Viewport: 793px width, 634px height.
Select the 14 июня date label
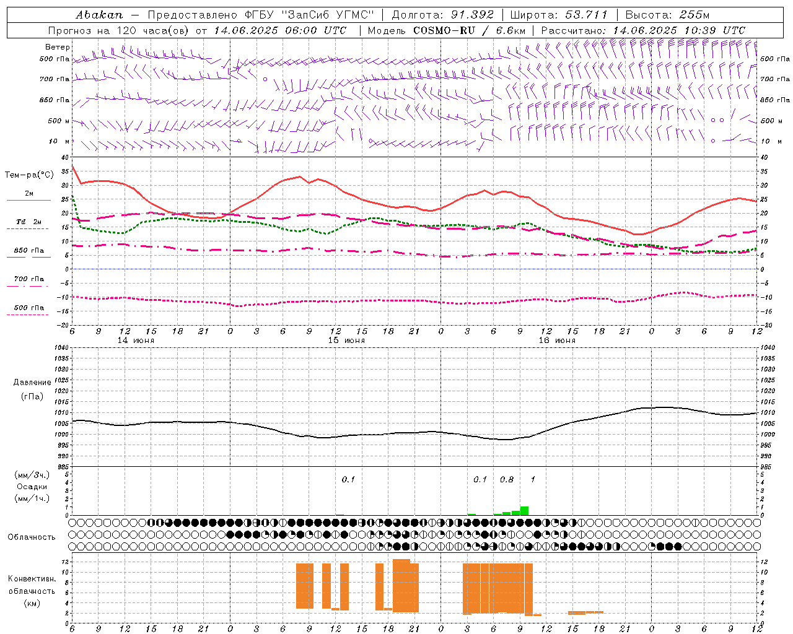point(136,341)
